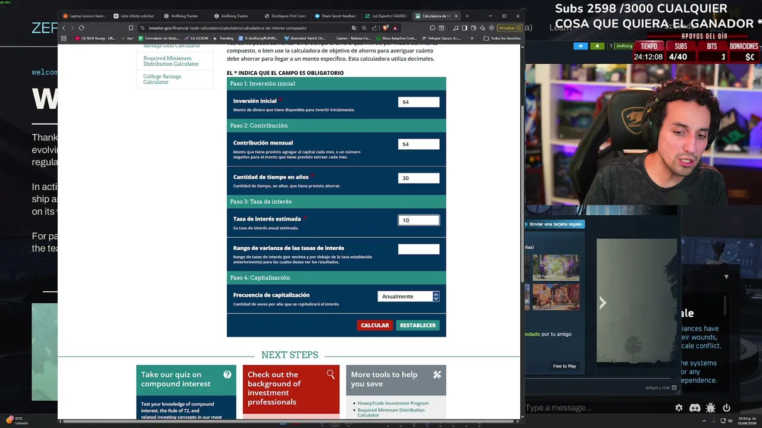762x428 pixels.
Task: Open the Discord icon below the chat
Action: point(695,408)
